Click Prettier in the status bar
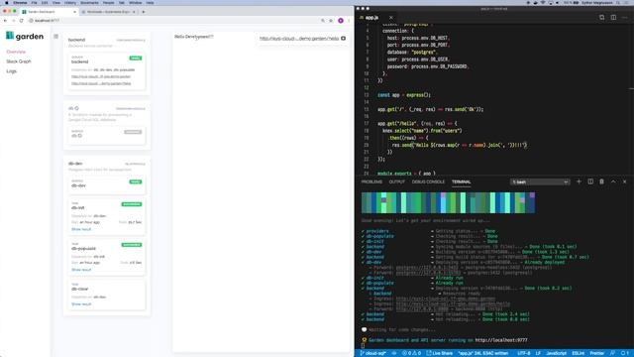The width and height of the screenshot is (634, 357). tap(596, 353)
